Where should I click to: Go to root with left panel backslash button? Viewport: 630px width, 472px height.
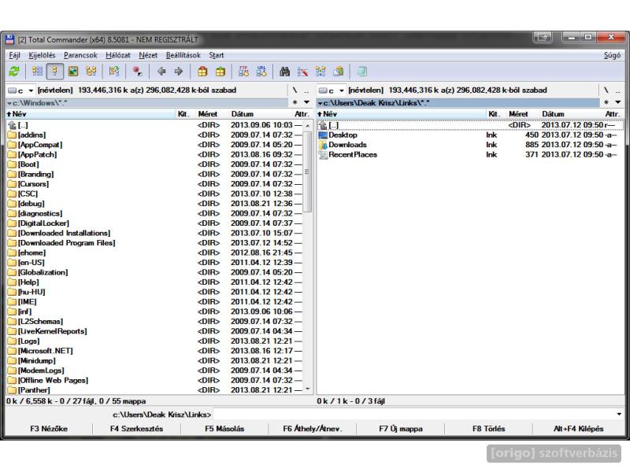click(295, 90)
